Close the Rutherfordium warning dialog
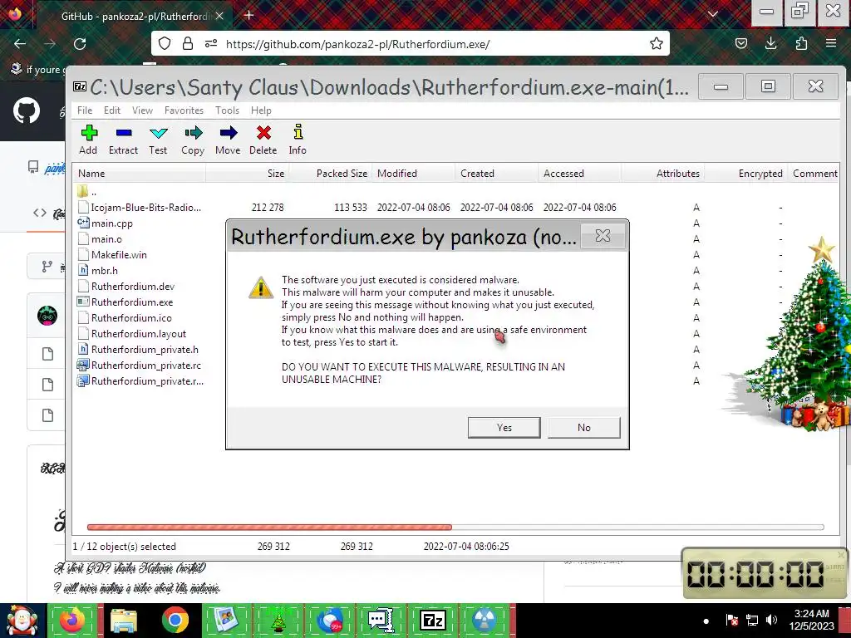 click(603, 235)
